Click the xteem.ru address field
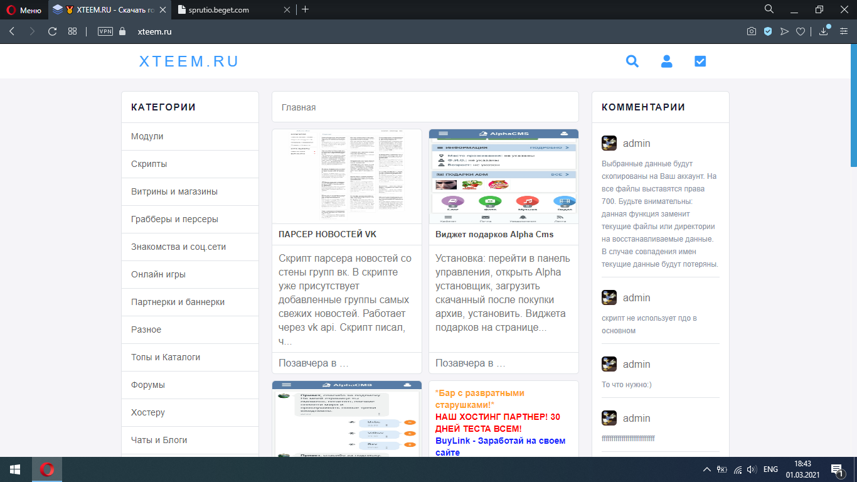The image size is (857, 482). [x=154, y=31]
